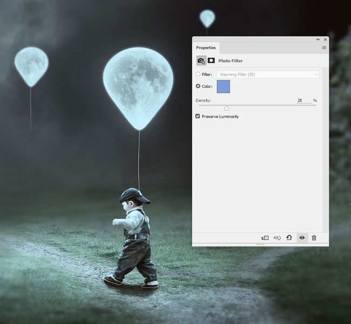
Task: Open the blue filter color swatch
Action: (223, 86)
